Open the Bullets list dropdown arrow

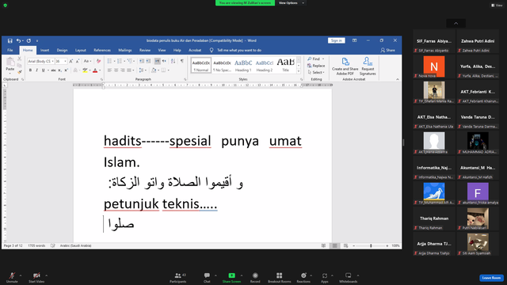click(x=114, y=61)
